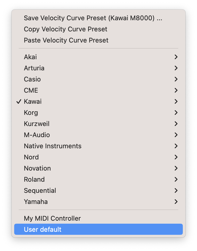
Task: Choose My MIDI Controller preset
Action: [x=52, y=218]
